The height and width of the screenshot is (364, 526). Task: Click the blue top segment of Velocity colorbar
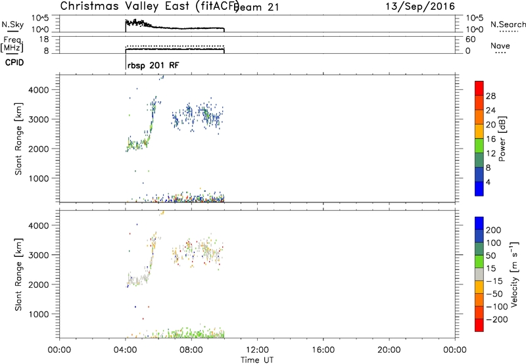479,223
